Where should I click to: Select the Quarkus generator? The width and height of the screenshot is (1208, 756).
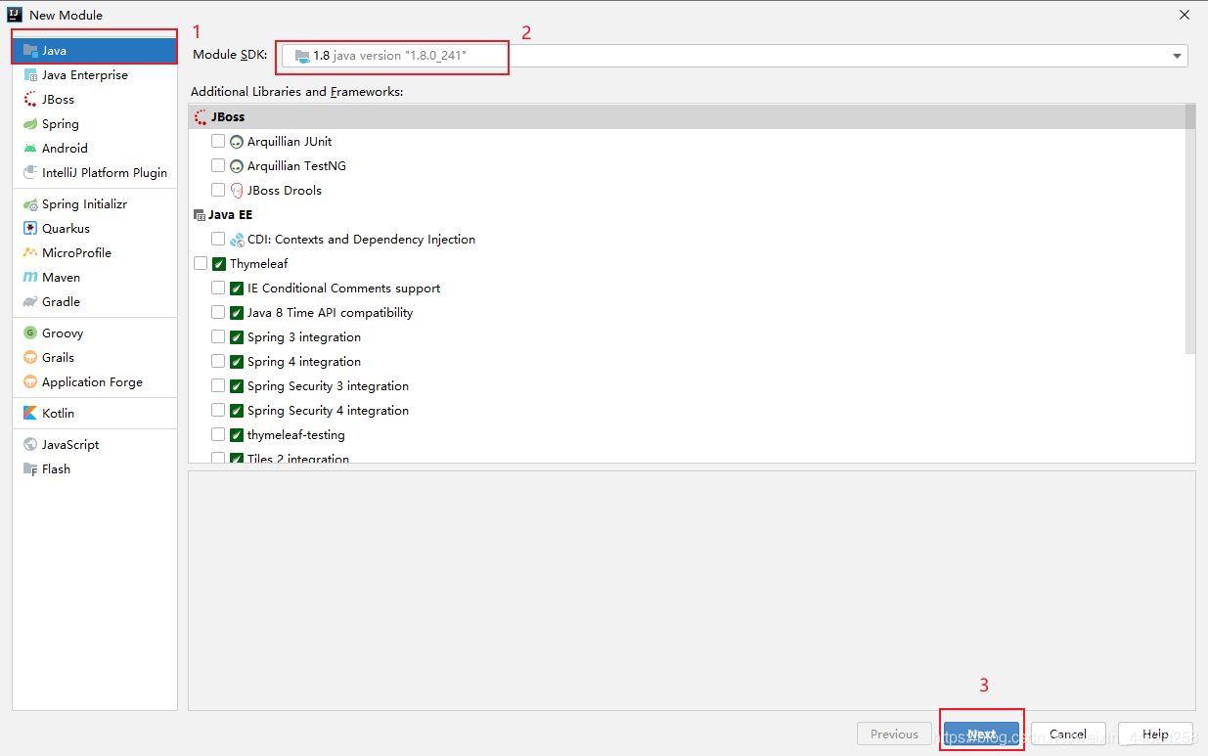point(95,228)
